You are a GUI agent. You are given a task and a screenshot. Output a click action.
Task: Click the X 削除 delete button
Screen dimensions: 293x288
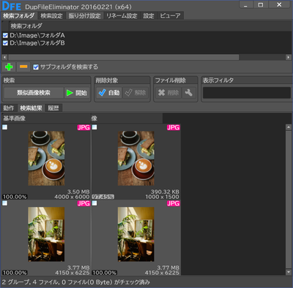[168, 93]
